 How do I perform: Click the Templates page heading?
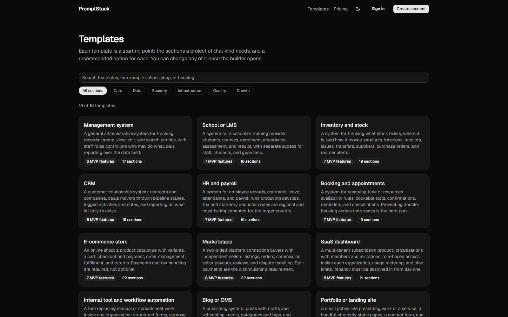pyautogui.click(x=101, y=39)
